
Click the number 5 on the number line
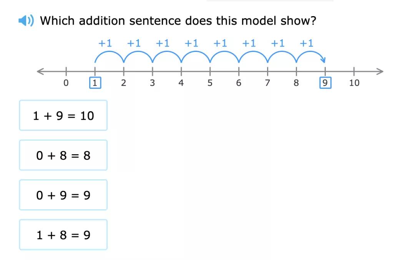coord(210,83)
